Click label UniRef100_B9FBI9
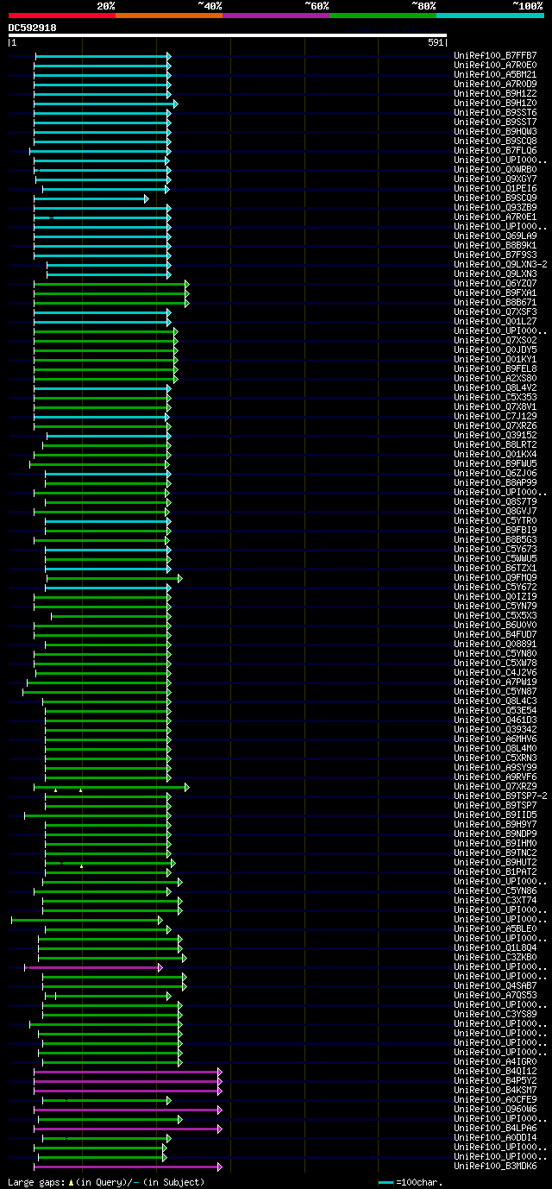552x1189 pixels. (495, 530)
